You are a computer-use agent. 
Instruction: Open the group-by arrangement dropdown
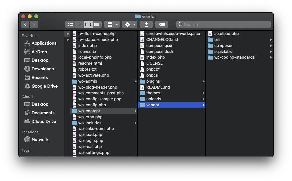(112, 24)
